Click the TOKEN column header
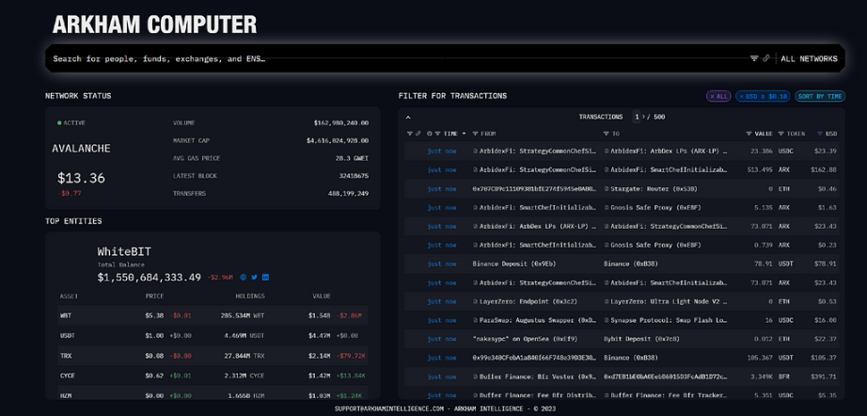 [x=796, y=134]
